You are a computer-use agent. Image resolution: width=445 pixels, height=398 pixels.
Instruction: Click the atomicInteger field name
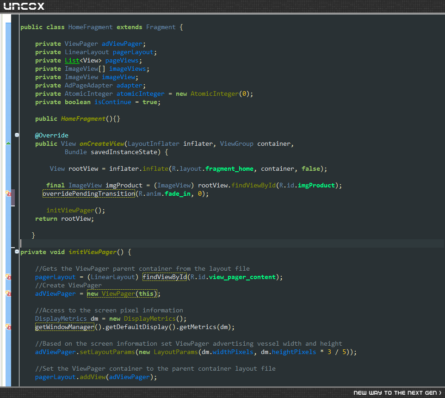tap(141, 93)
